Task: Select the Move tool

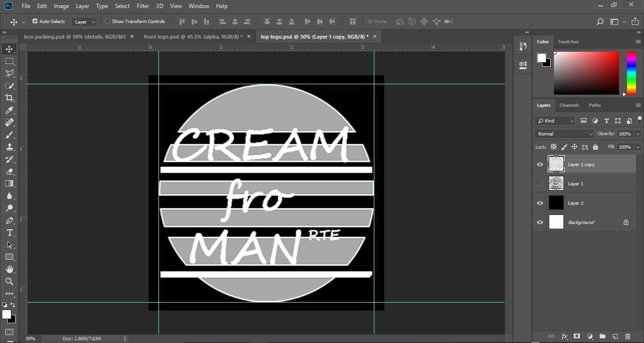Action: [9, 49]
